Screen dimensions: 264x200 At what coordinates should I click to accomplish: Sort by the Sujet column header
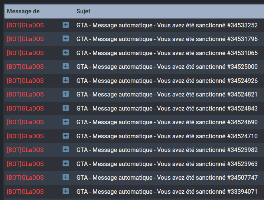tap(84, 11)
